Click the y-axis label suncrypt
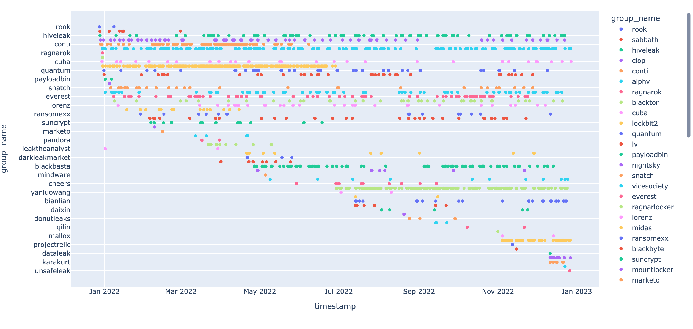Viewport: 693px width, 329px height. (56, 123)
